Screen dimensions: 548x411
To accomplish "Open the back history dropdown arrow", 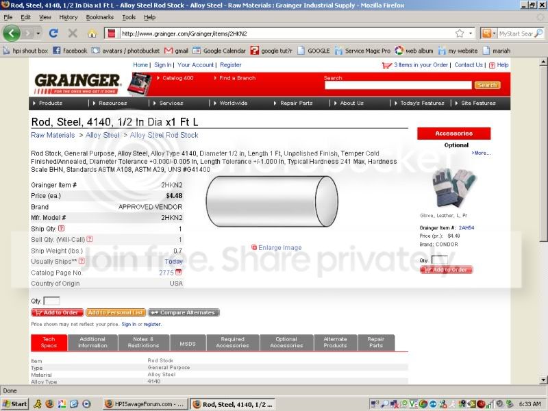I will point(38,34).
